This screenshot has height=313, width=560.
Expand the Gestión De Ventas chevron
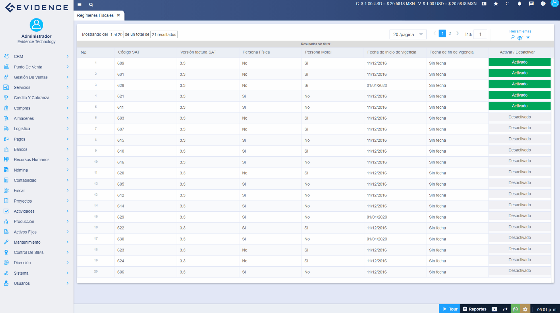coord(68,77)
